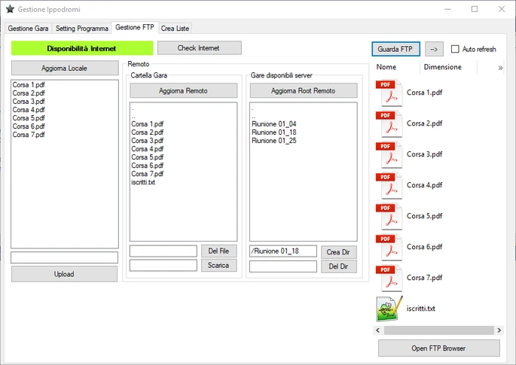Click the Corsa 5.pdf PDF icon
This screenshot has height=365, width=516.
[389, 217]
